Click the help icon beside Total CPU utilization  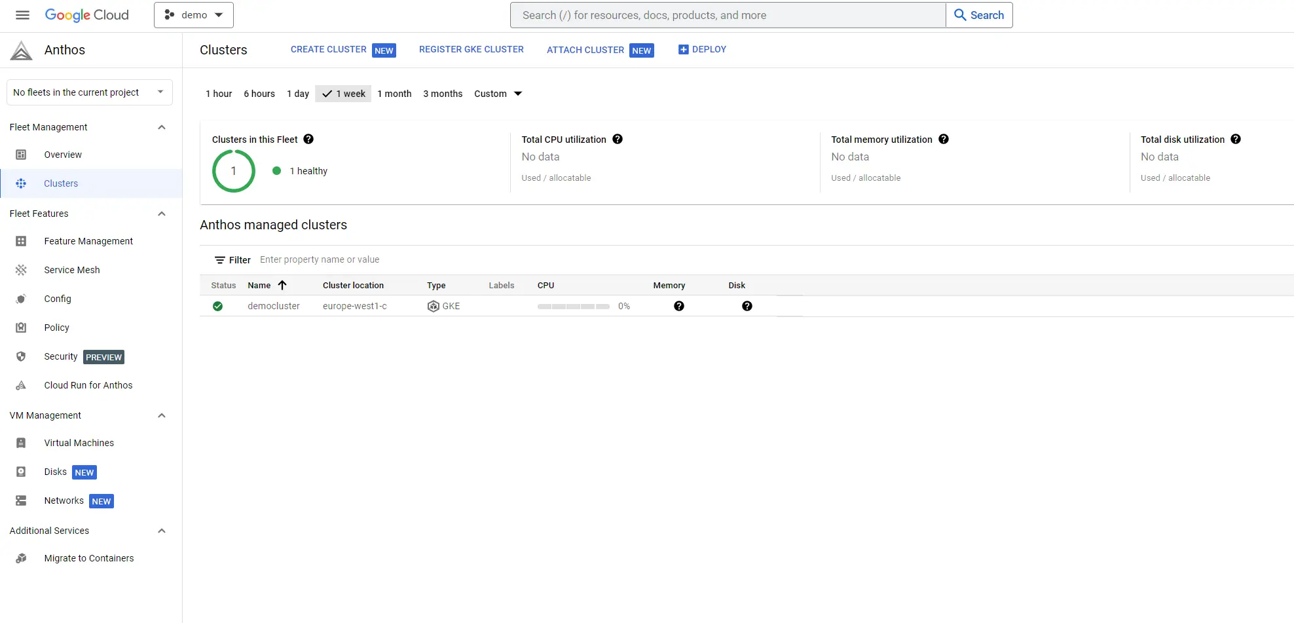pos(618,140)
